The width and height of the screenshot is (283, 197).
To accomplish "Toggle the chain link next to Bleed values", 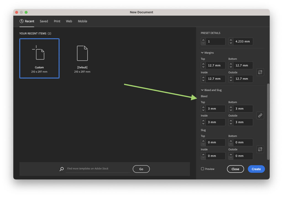I will [260, 115].
